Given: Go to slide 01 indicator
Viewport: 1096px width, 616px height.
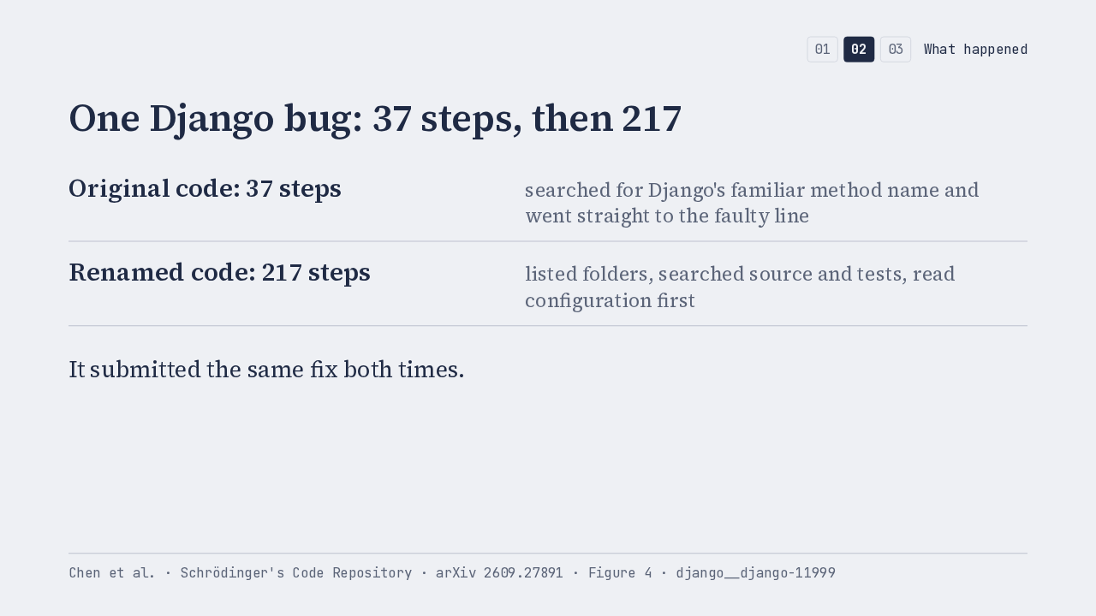Looking at the screenshot, I should [822, 50].
